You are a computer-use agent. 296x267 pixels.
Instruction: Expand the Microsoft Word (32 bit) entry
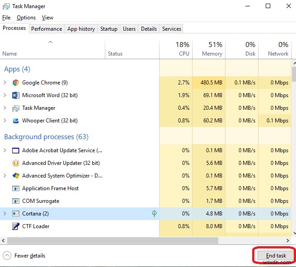click(x=5, y=95)
